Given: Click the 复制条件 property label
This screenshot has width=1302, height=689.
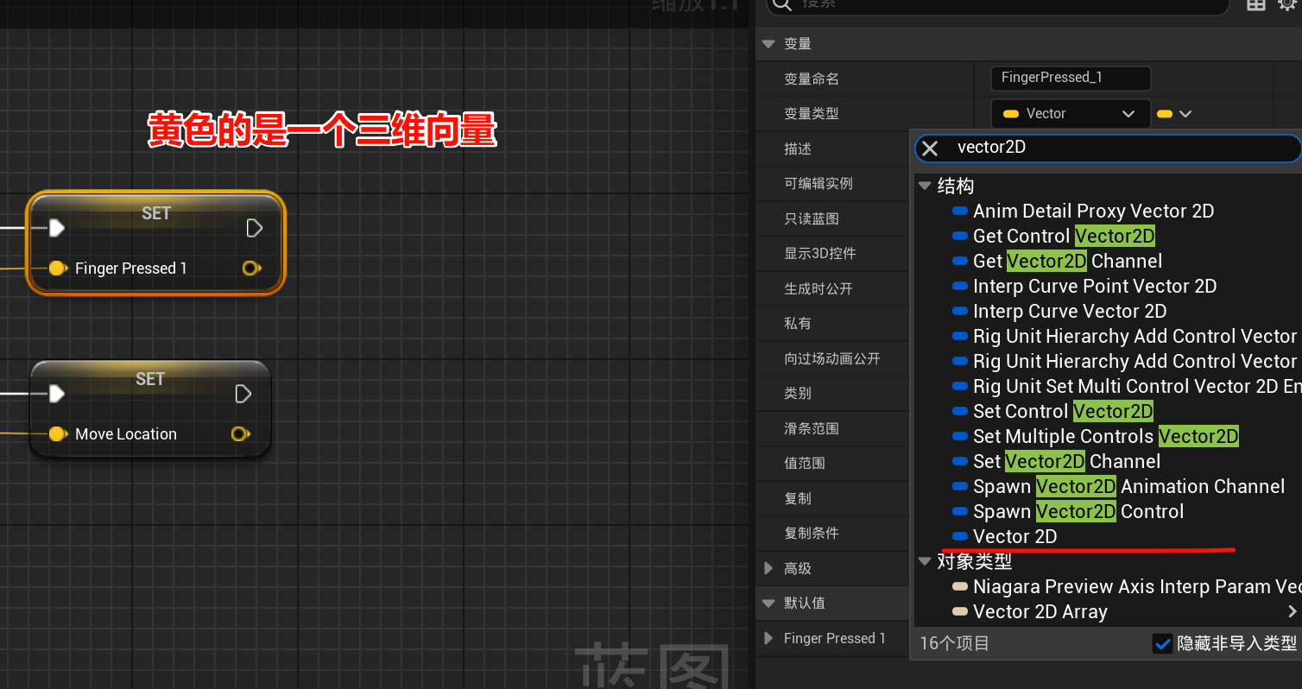Looking at the screenshot, I should point(811,534).
